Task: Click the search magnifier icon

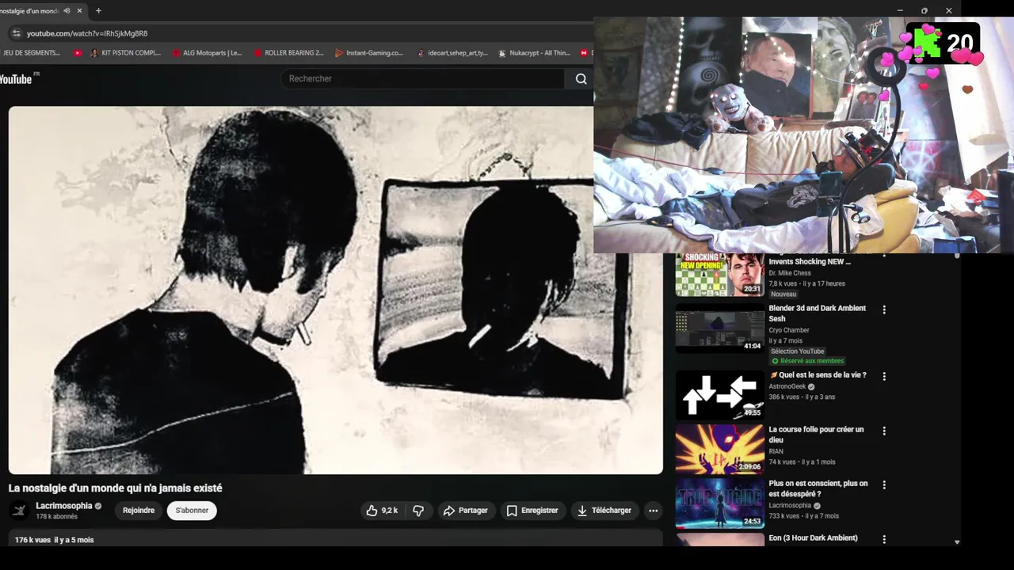Action: [x=581, y=78]
